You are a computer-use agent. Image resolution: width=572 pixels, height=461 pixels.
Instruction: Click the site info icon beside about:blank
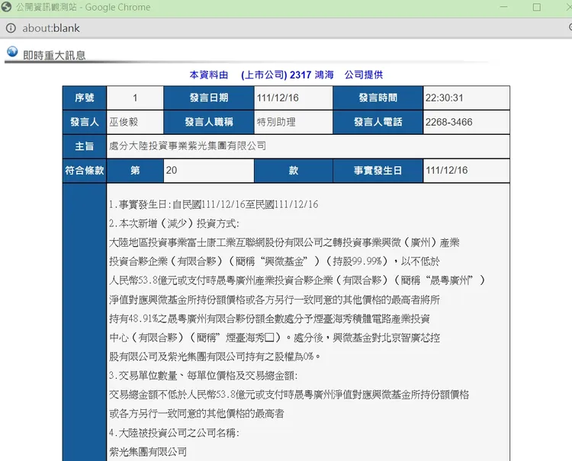11,28
